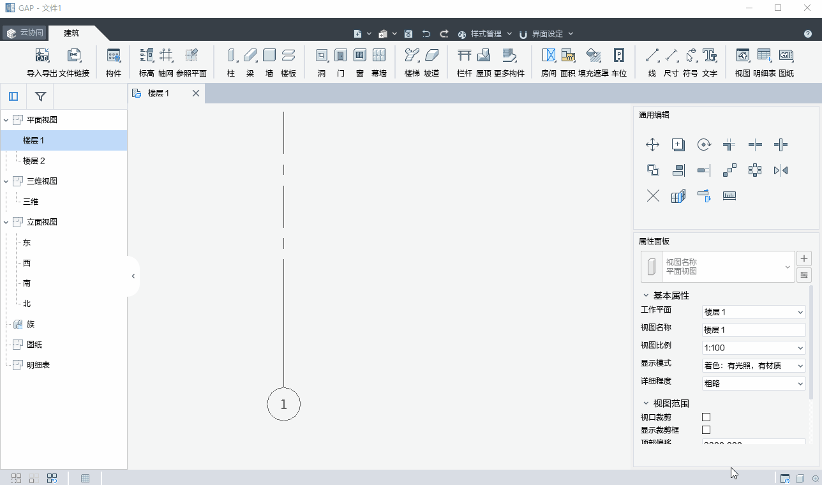Viewport: 822px width, 485px height.
Task: Collapse the 平面视图 tree node
Action: 6,120
